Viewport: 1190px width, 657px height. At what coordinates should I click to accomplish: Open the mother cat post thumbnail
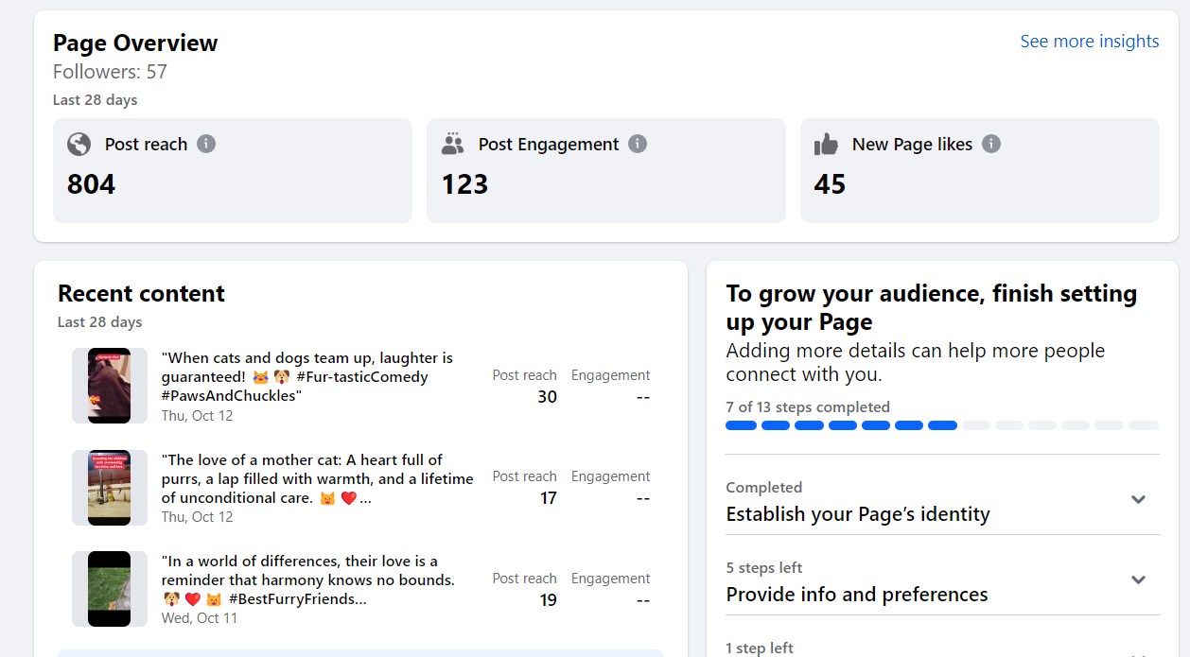(110, 488)
